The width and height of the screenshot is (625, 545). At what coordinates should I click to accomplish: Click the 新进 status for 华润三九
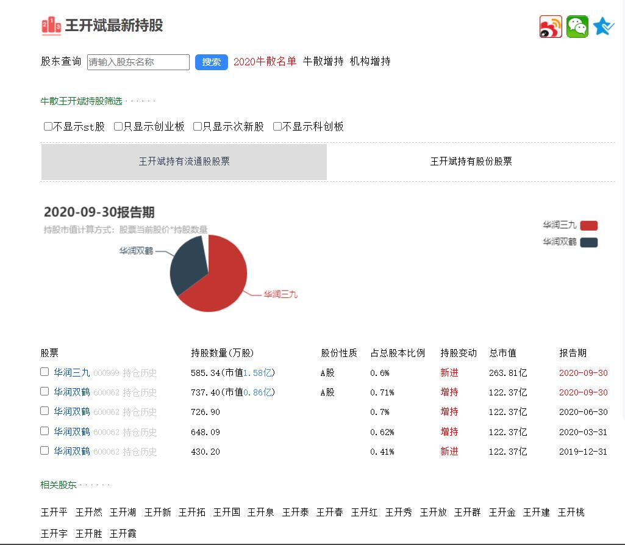pyautogui.click(x=449, y=373)
